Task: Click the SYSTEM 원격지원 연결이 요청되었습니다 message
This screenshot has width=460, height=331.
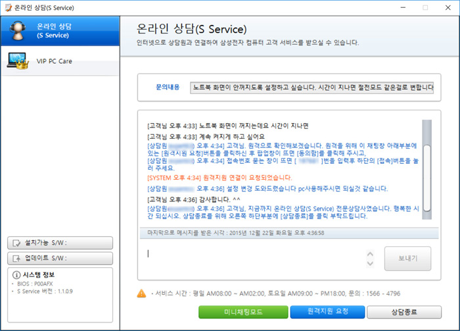Action: pos(219,178)
